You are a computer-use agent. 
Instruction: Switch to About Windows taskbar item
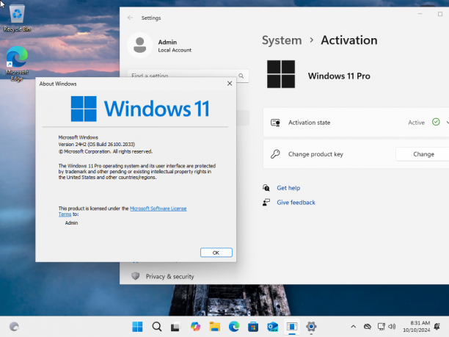pyautogui.click(x=292, y=327)
